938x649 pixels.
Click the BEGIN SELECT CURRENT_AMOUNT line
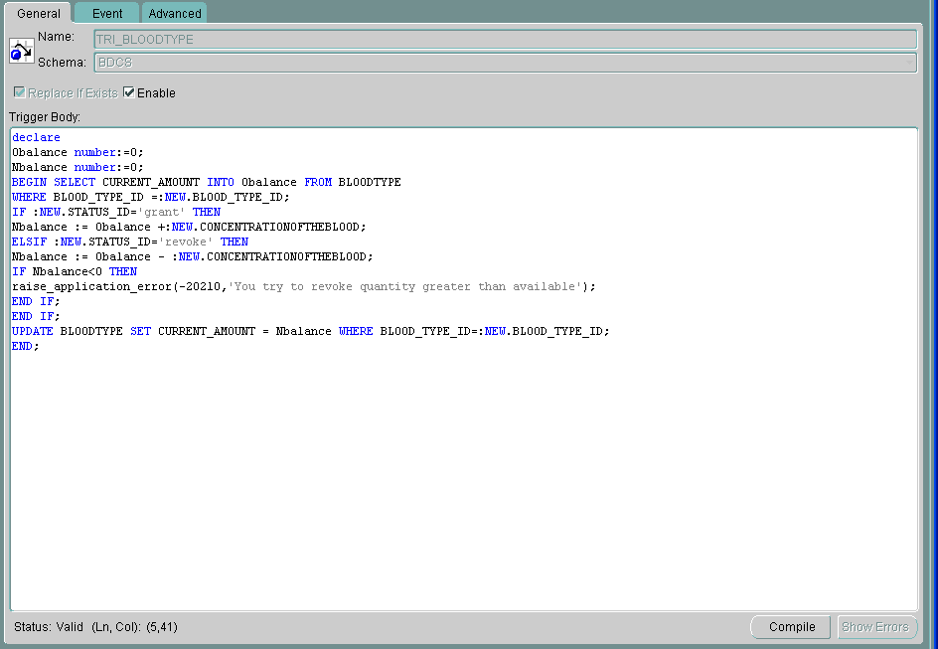click(x=206, y=182)
